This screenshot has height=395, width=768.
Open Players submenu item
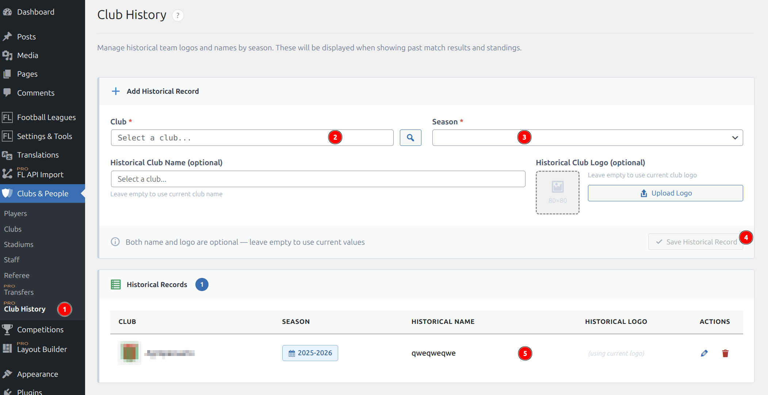[15, 213]
